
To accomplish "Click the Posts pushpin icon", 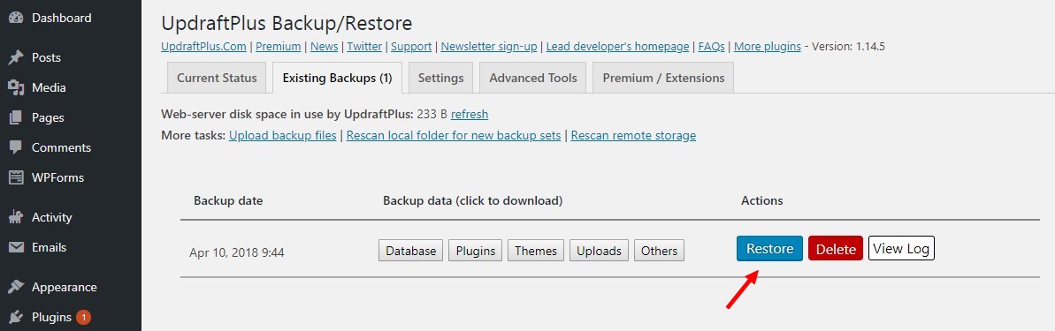I will click(x=15, y=57).
